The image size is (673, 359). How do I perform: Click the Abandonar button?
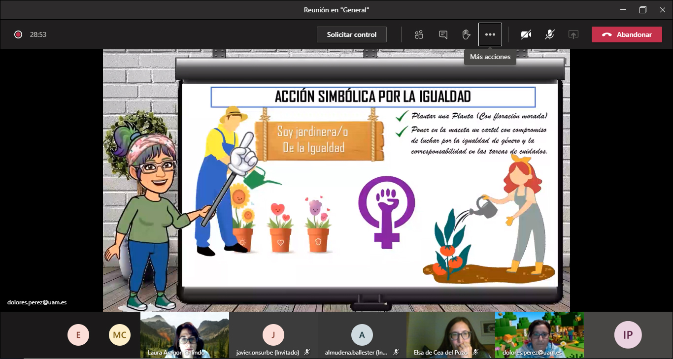click(627, 34)
